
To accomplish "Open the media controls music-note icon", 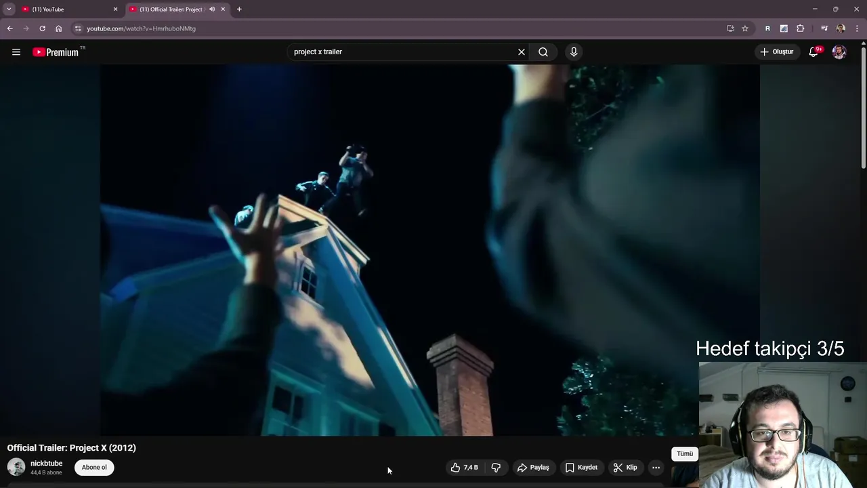I will [824, 28].
